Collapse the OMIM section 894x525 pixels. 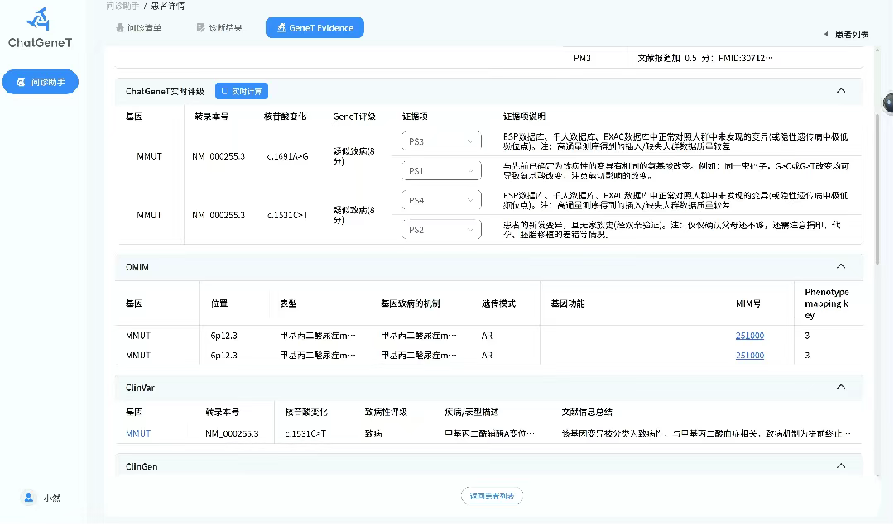point(840,266)
